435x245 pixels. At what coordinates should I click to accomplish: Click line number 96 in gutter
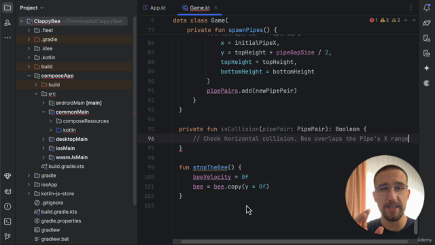click(x=151, y=139)
